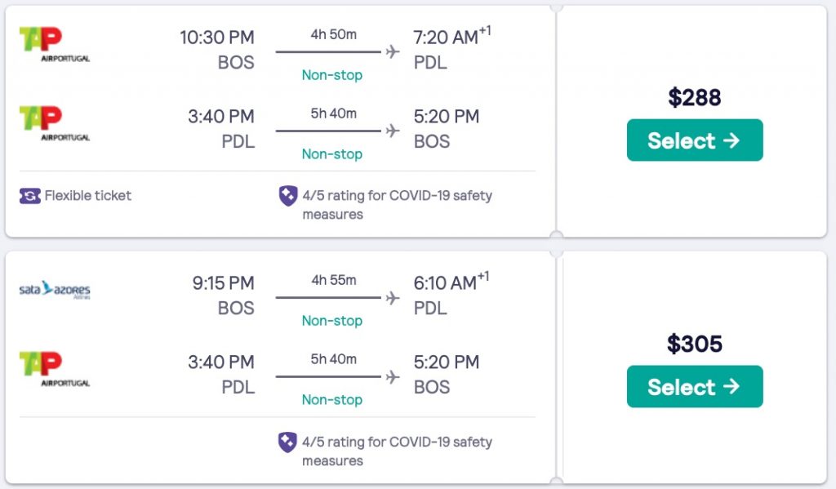Click the Non-stop label under 4h 55m
The width and height of the screenshot is (836, 489).
(x=332, y=321)
